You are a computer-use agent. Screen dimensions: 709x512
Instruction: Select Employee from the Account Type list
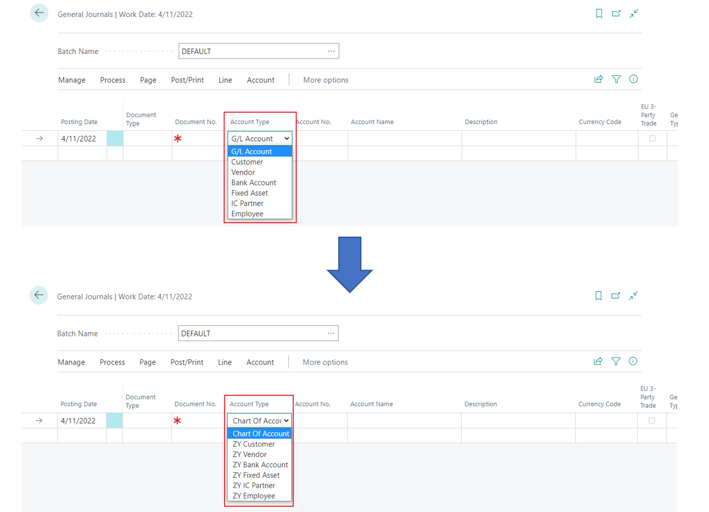(260, 214)
